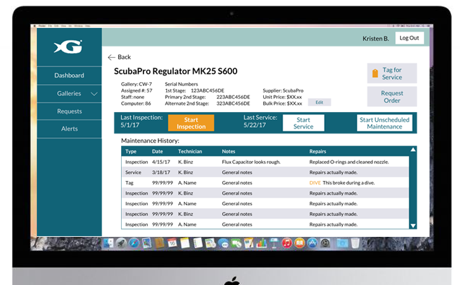460x285 pixels.
Task: Click the Gallery: CW-7 text
Action: coord(136,84)
